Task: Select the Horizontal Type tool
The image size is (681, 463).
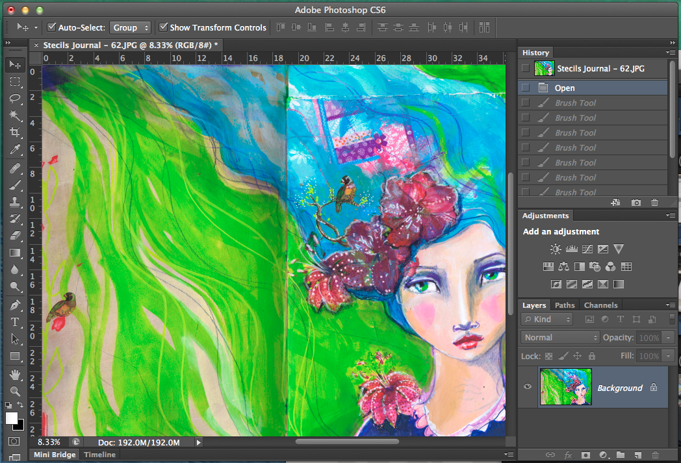Action: [x=15, y=322]
